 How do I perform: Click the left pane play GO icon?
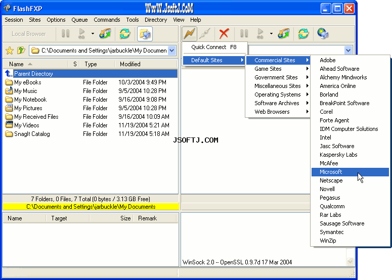[x=81, y=34]
